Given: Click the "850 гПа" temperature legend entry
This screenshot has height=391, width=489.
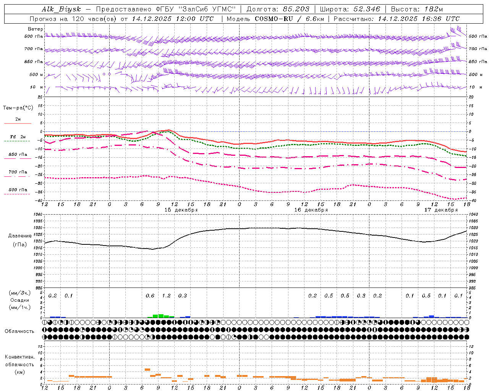Looking at the screenshot, I should (18, 154).
